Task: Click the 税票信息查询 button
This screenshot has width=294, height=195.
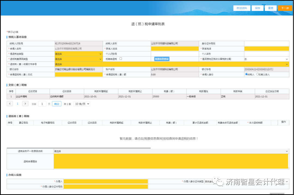Action: 162,59
